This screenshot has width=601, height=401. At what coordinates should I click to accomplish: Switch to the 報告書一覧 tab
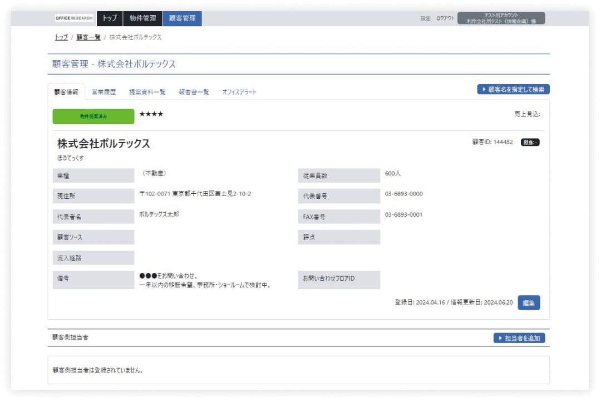(194, 92)
